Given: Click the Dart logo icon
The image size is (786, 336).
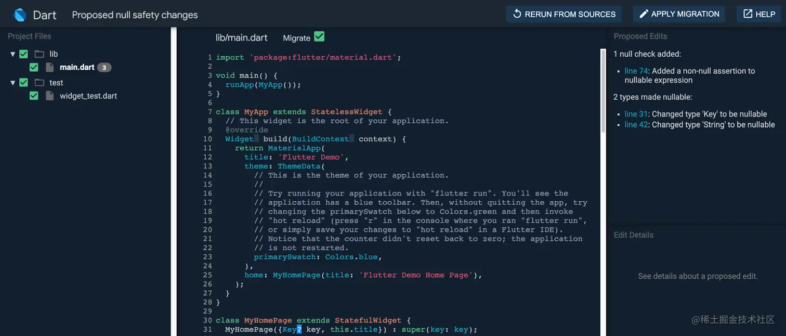Looking at the screenshot, I should click(20, 15).
